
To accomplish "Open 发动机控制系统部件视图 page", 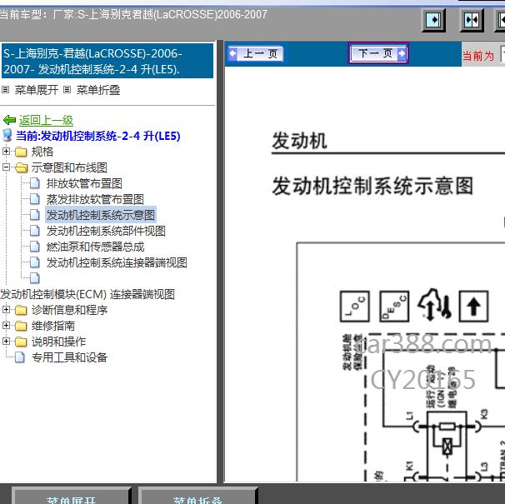I will coord(106,231).
